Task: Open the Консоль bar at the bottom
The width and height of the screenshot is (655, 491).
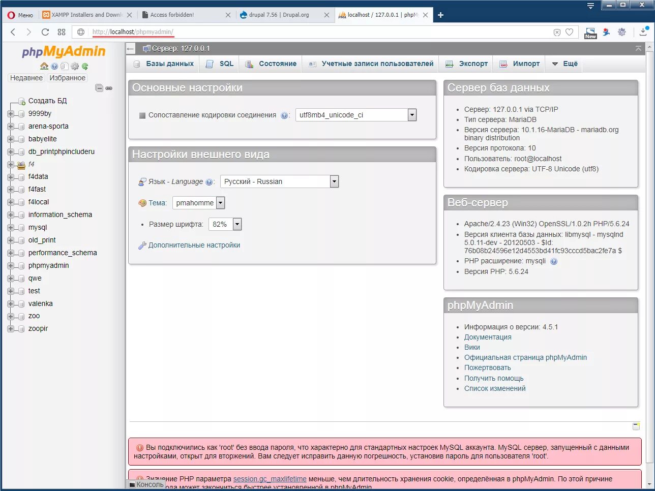Action: coord(146,485)
